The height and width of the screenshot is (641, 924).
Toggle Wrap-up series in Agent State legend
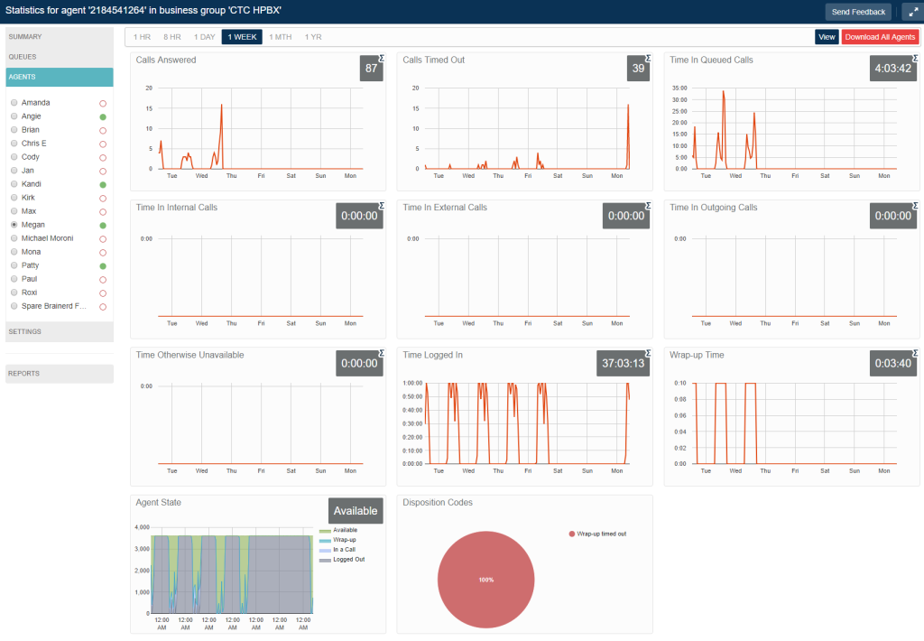click(x=338, y=540)
